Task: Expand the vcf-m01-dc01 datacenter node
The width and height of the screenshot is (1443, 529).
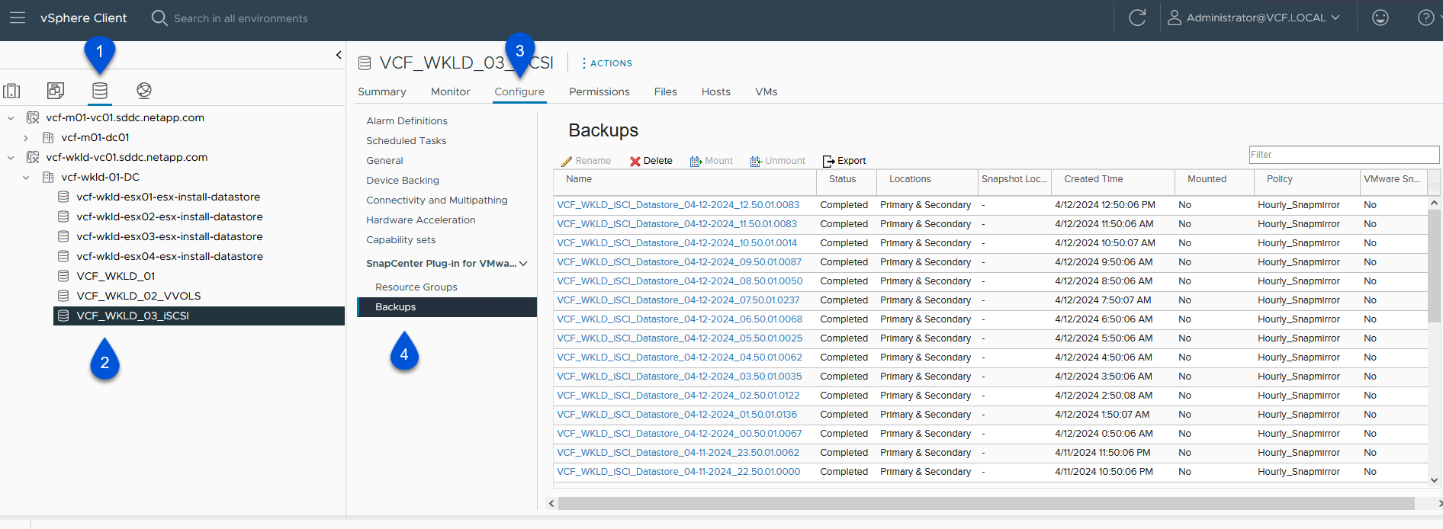Action: tap(26, 138)
